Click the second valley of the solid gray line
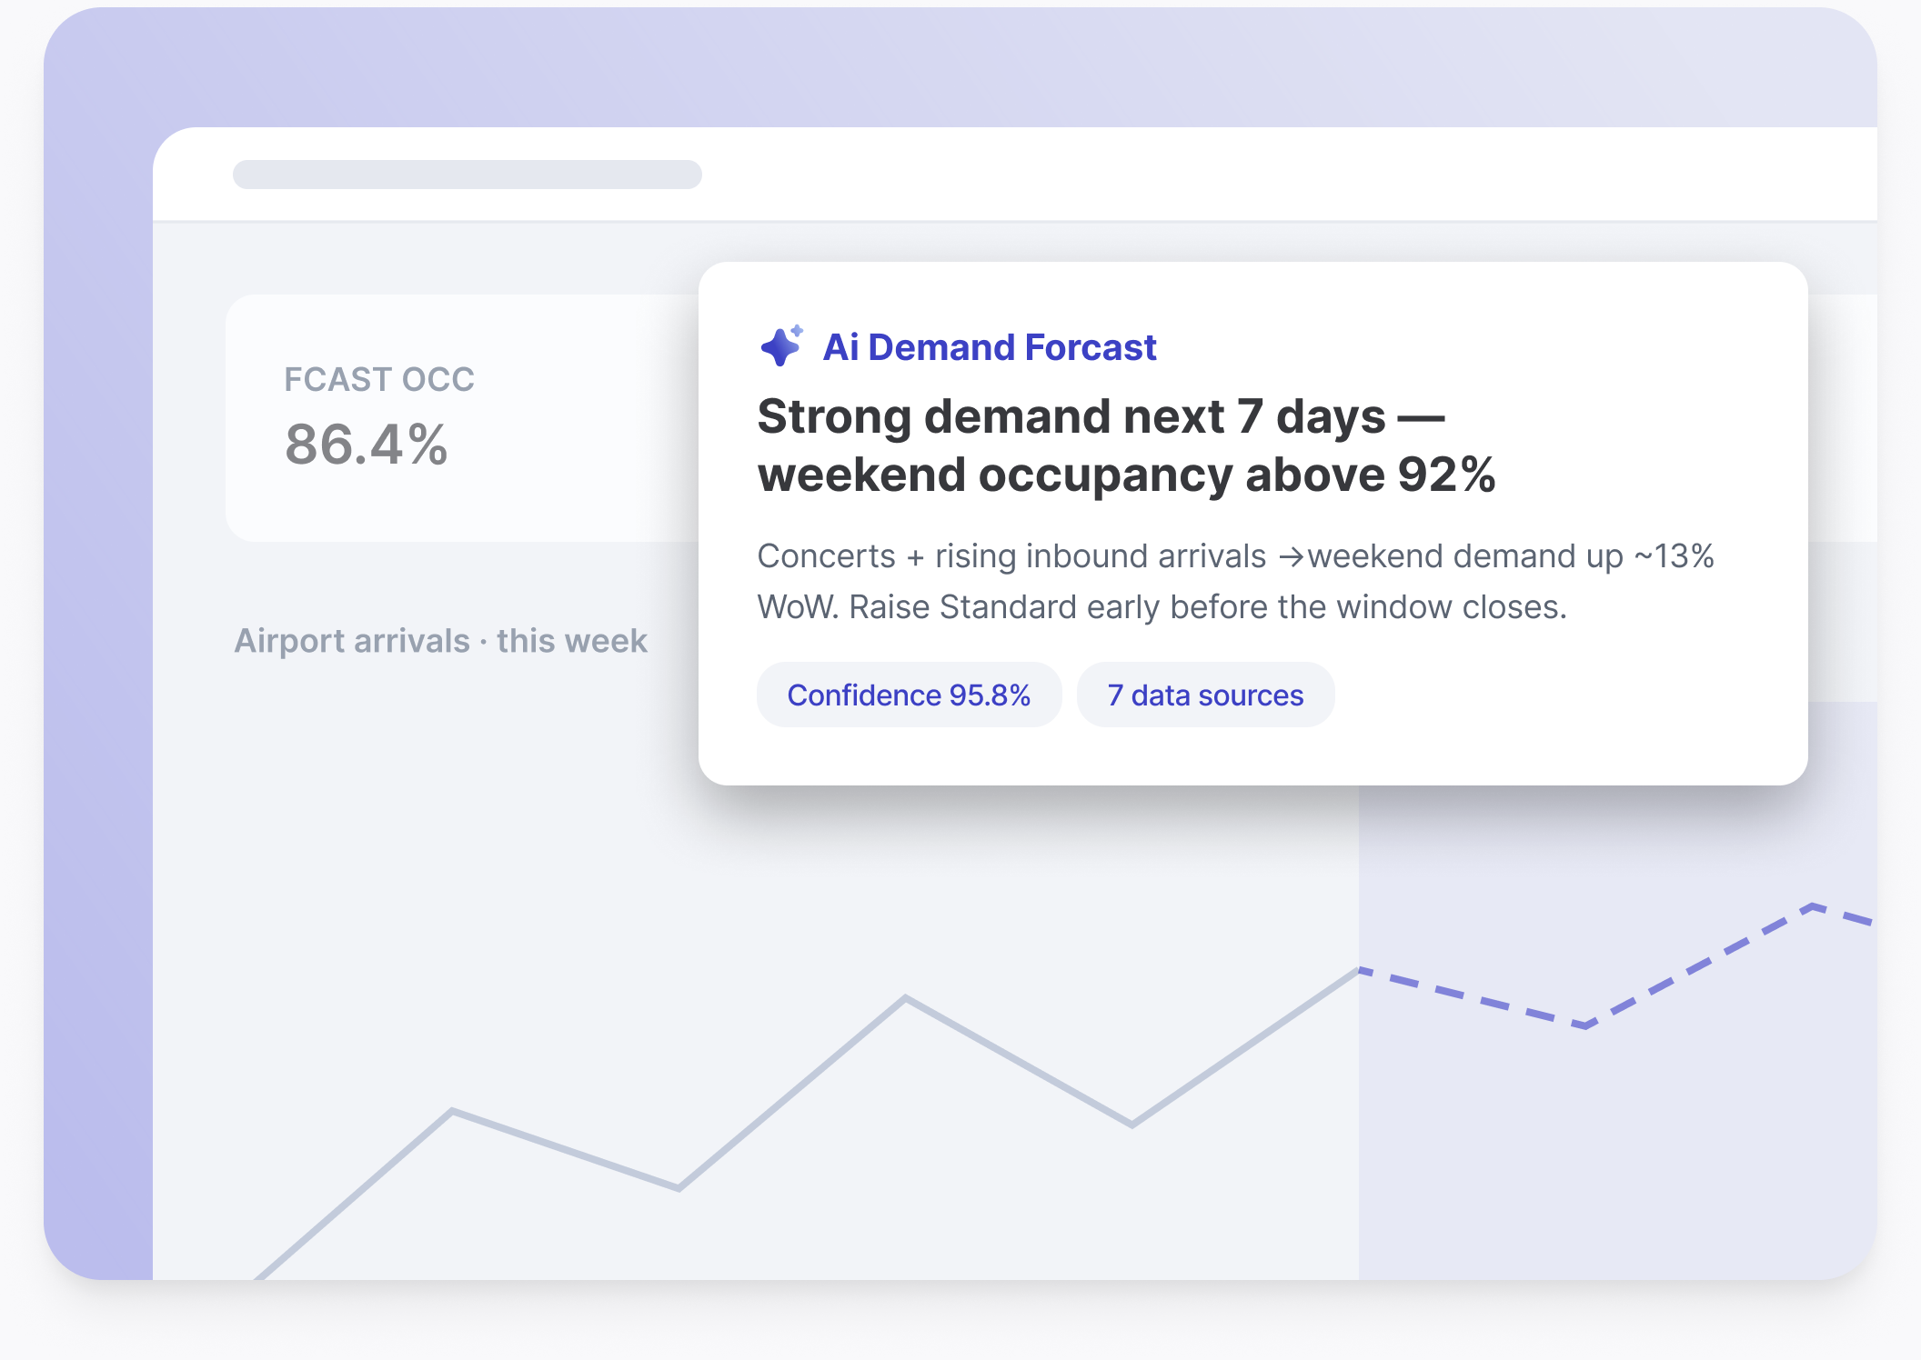Image resolution: width=1921 pixels, height=1360 pixels. 1131,1125
